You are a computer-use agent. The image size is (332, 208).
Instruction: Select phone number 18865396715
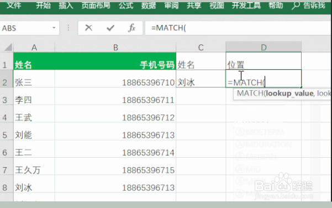point(115,167)
